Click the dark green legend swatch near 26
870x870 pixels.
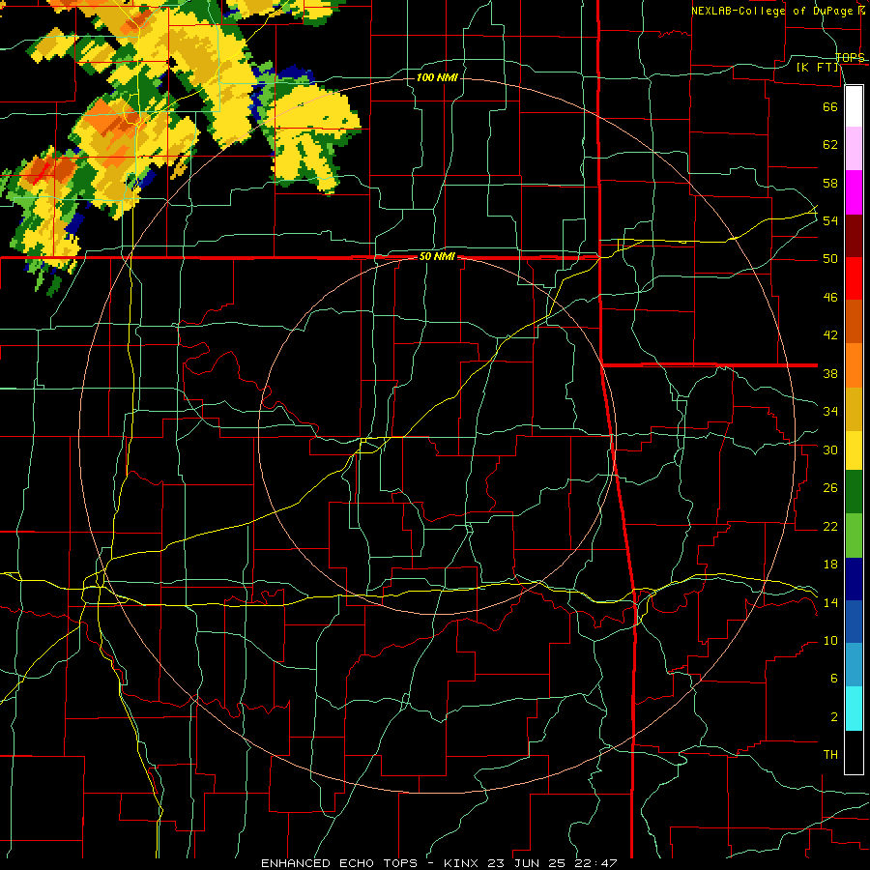(x=854, y=492)
